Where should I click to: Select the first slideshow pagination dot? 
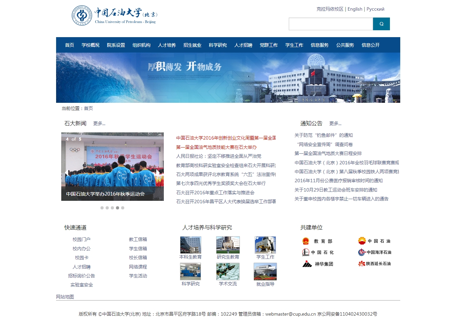coord(102,208)
